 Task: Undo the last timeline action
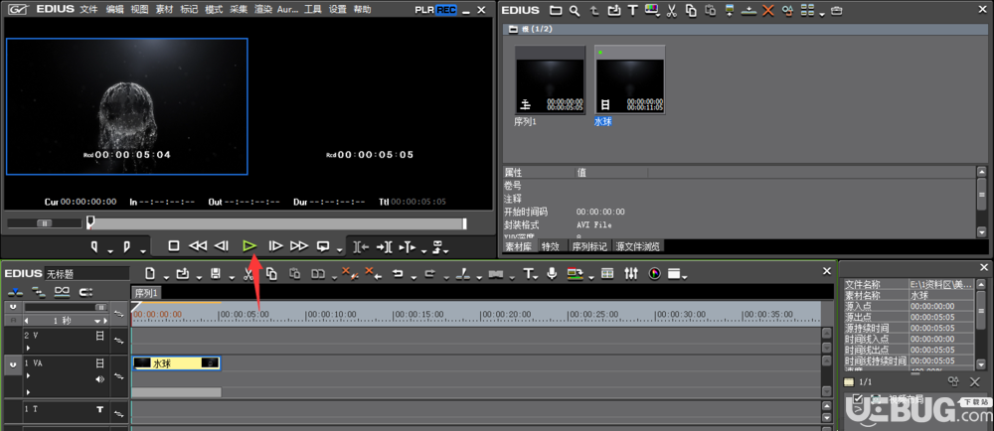pyautogui.click(x=399, y=273)
